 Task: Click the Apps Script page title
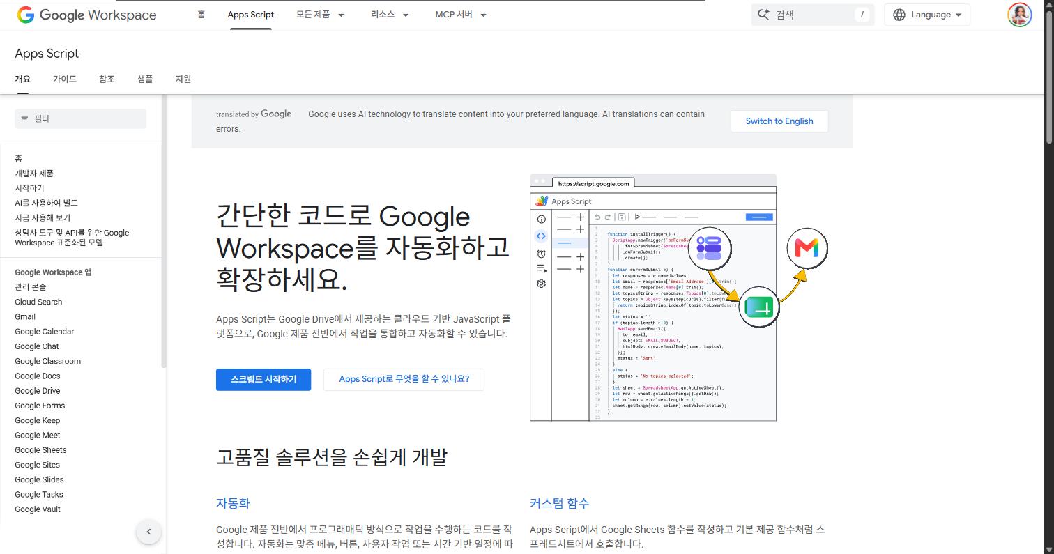point(47,54)
